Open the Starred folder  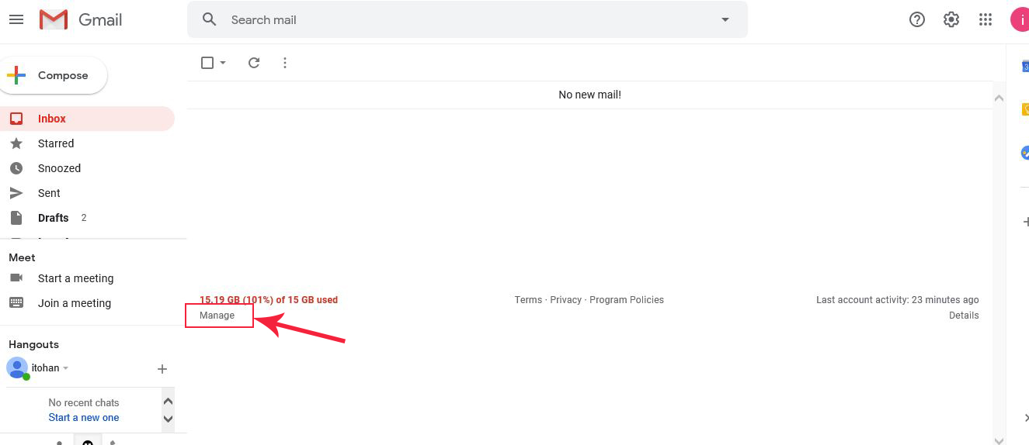56,143
